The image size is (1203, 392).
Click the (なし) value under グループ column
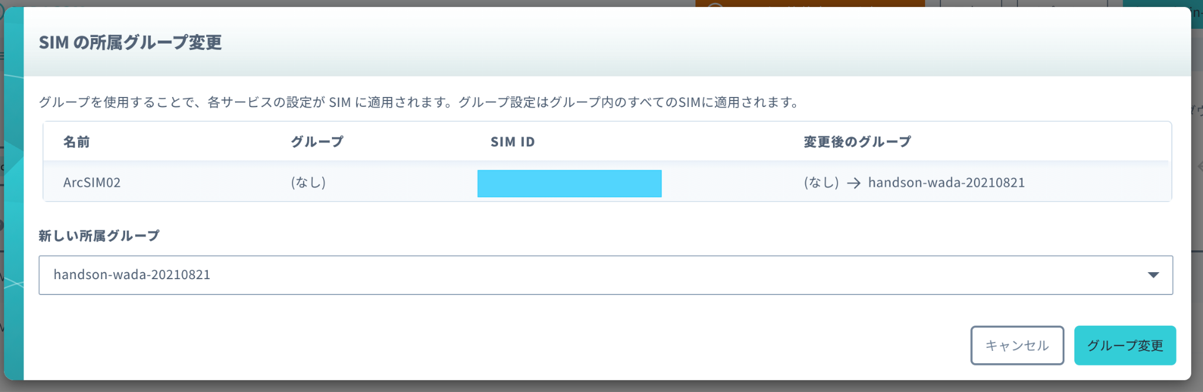tap(308, 183)
